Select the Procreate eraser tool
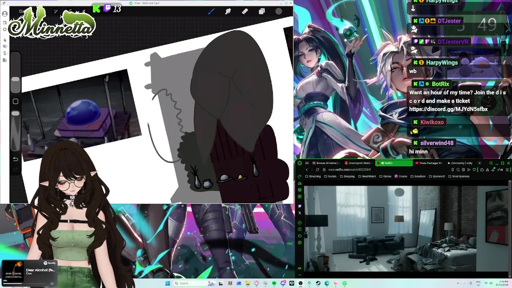Image resolution: width=512 pixels, height=288 pixels. pos(245,12)
